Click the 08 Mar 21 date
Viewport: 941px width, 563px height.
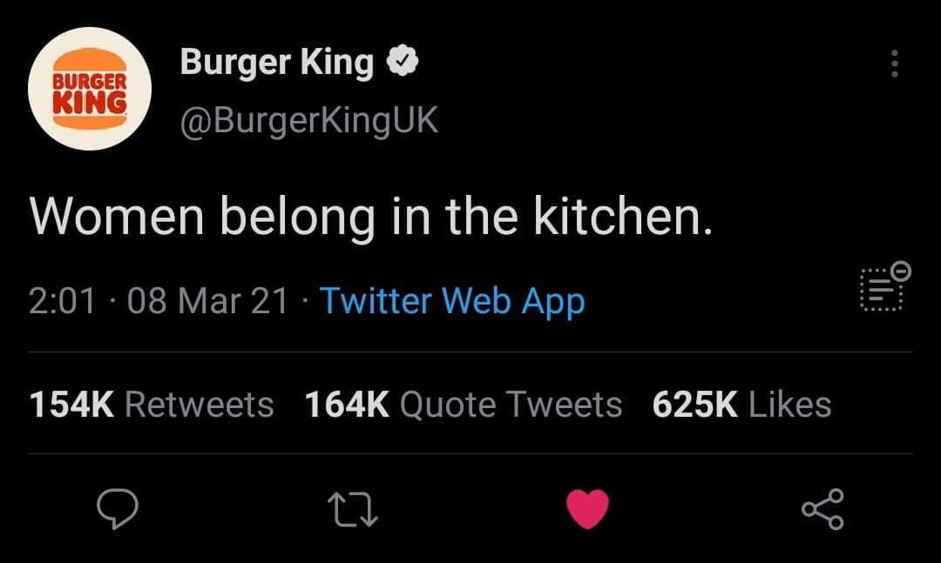207,301
